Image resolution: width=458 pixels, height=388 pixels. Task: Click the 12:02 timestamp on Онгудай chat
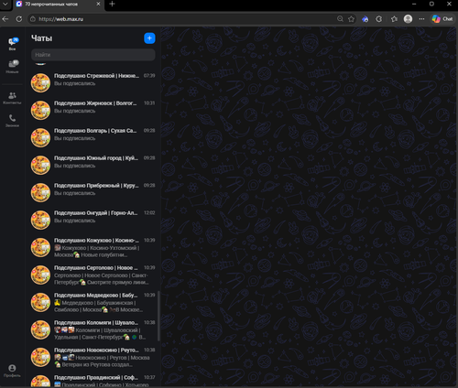(x=149, y=212)
